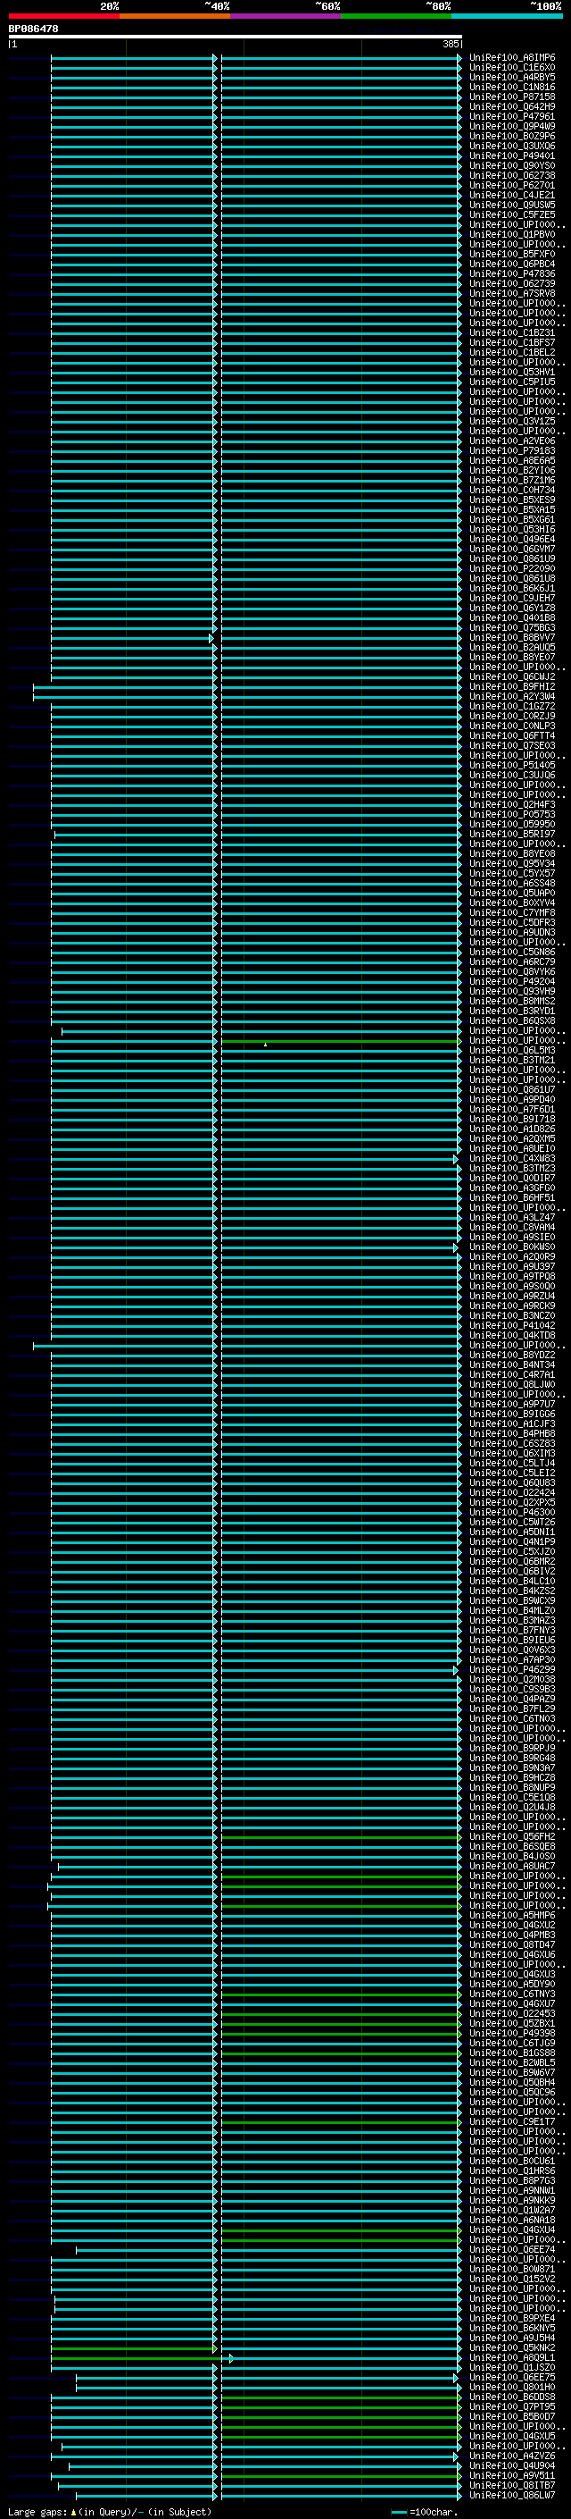The width and height of the screenshot is (571, 2519).
Task: Open hit UniRef100_C1EGX0
Action: [x=512, y=68]
